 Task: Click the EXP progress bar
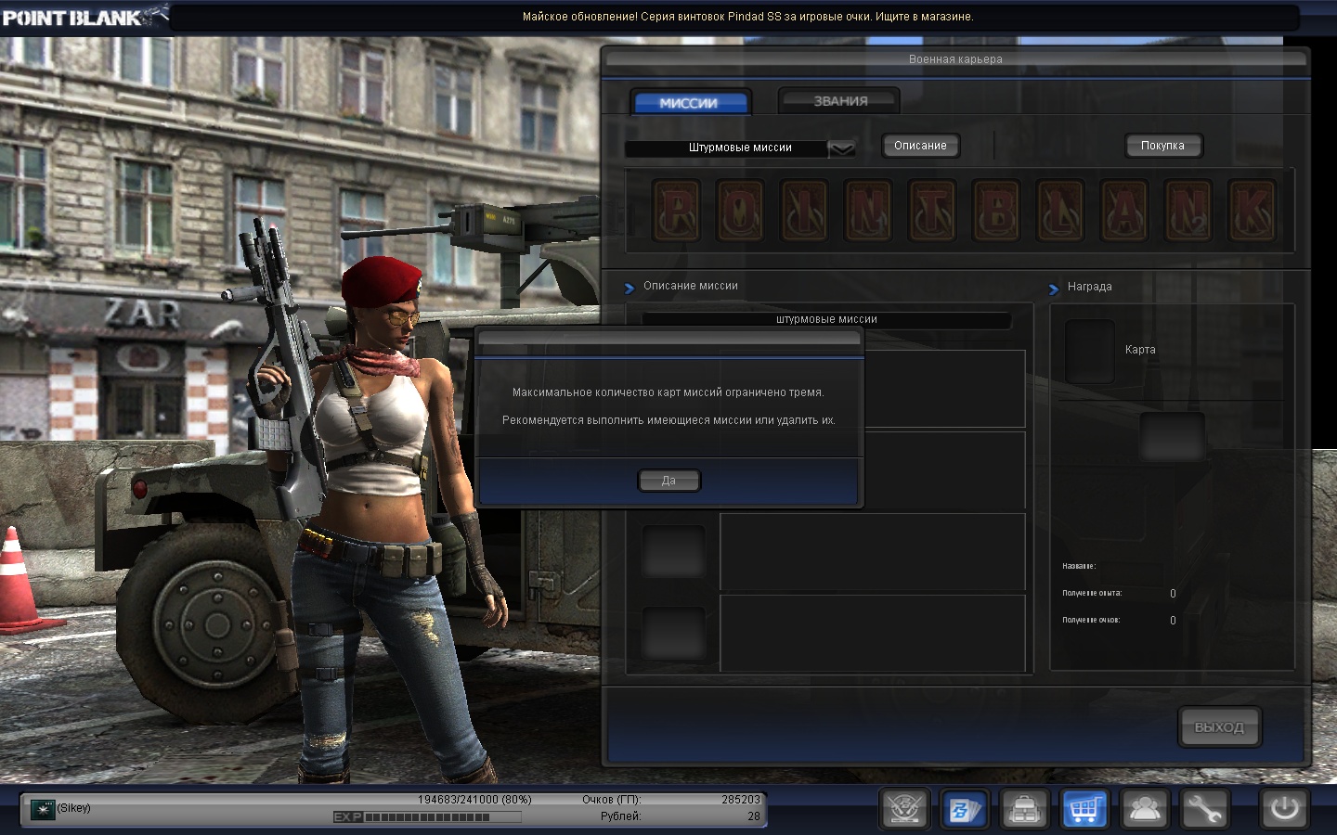[427, 817]
